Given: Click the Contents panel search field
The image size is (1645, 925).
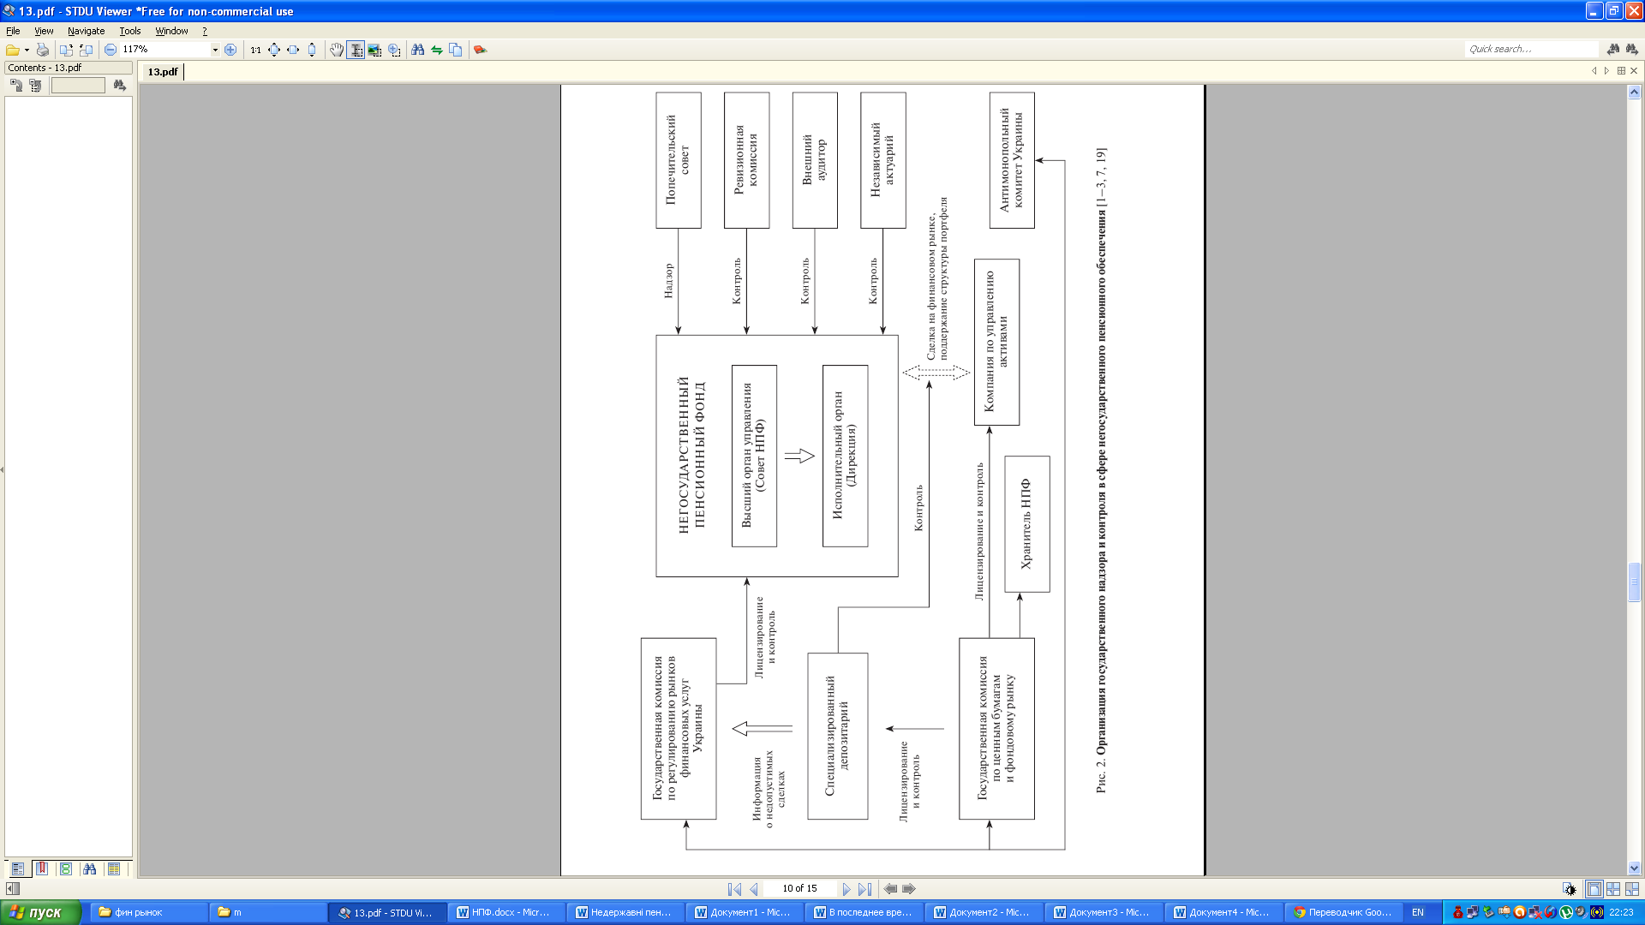Looking at the screenshot, I should [78, 85].
